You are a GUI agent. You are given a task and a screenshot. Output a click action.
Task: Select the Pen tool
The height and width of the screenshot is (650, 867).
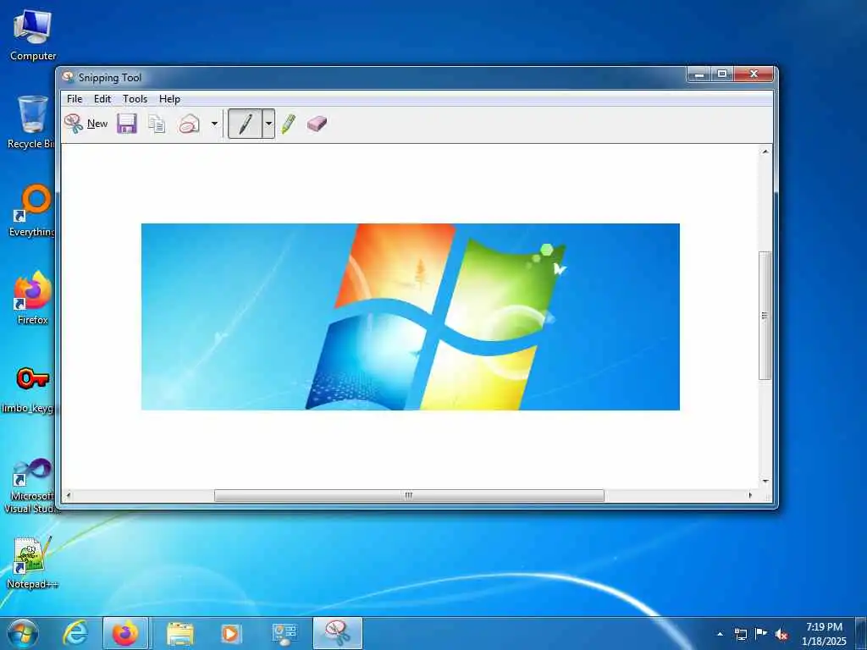pos(245,124)
